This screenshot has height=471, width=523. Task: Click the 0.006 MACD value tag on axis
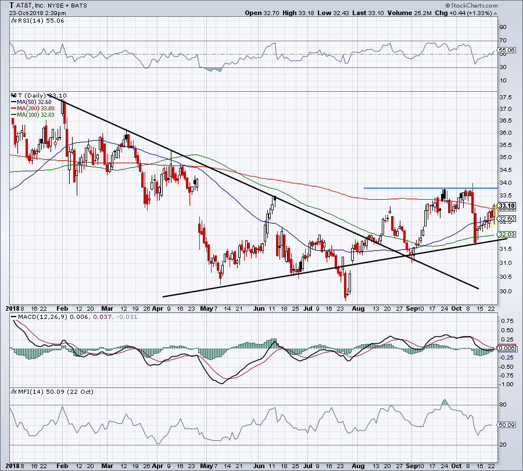pyautogui.click(x=507, y=348)
